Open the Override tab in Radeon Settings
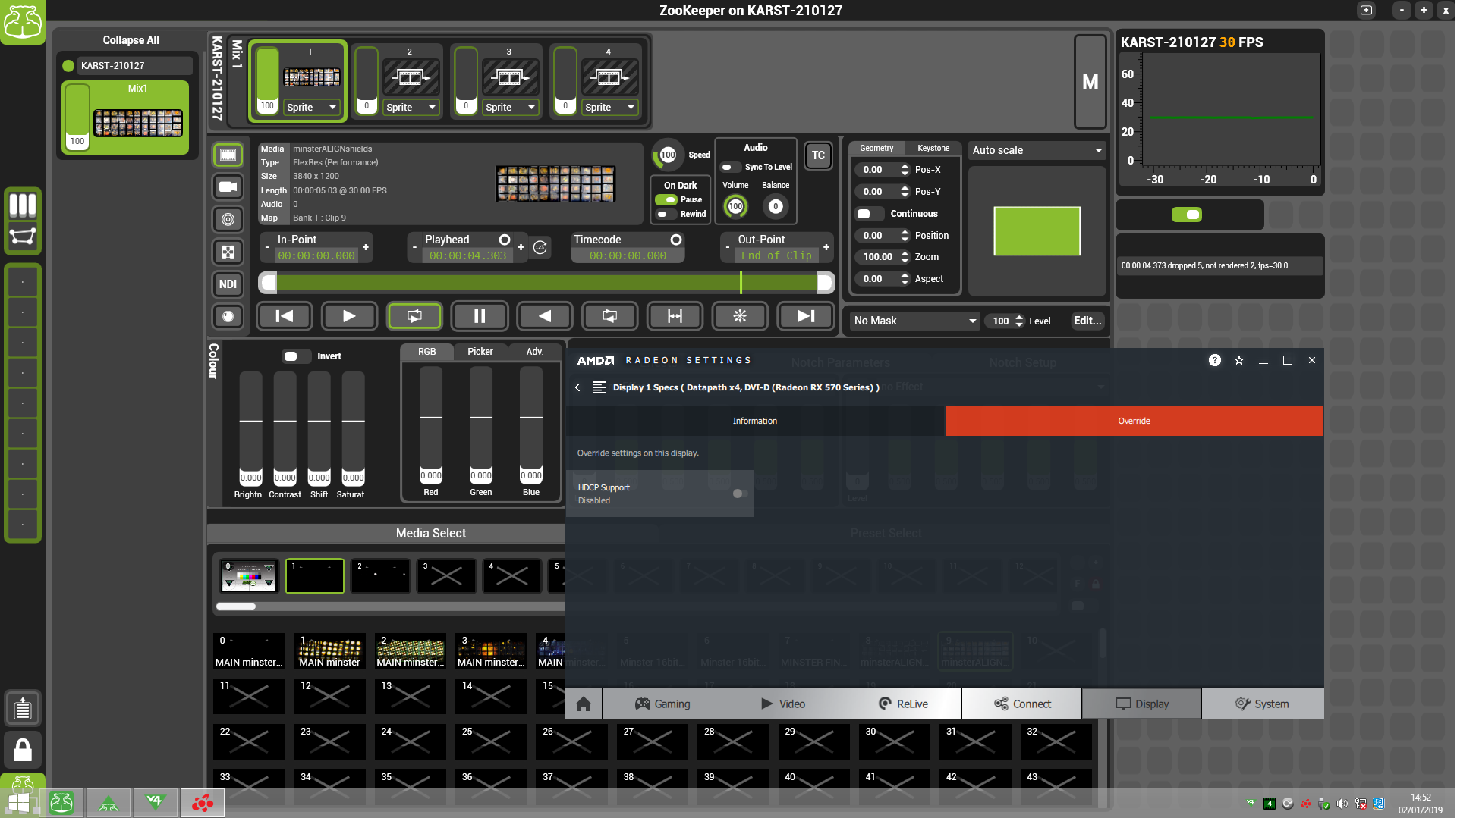This screenshot has height=818, width=1457. coord(1134,421)
